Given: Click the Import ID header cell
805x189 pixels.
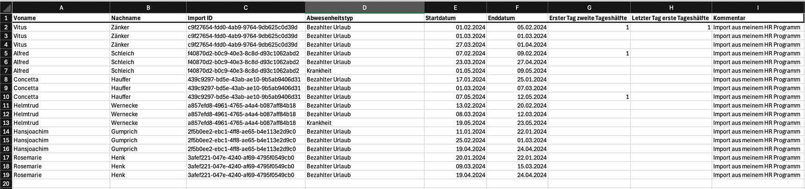Looking at the screenshot, I should pyautogui.click(x=246, y=18).
